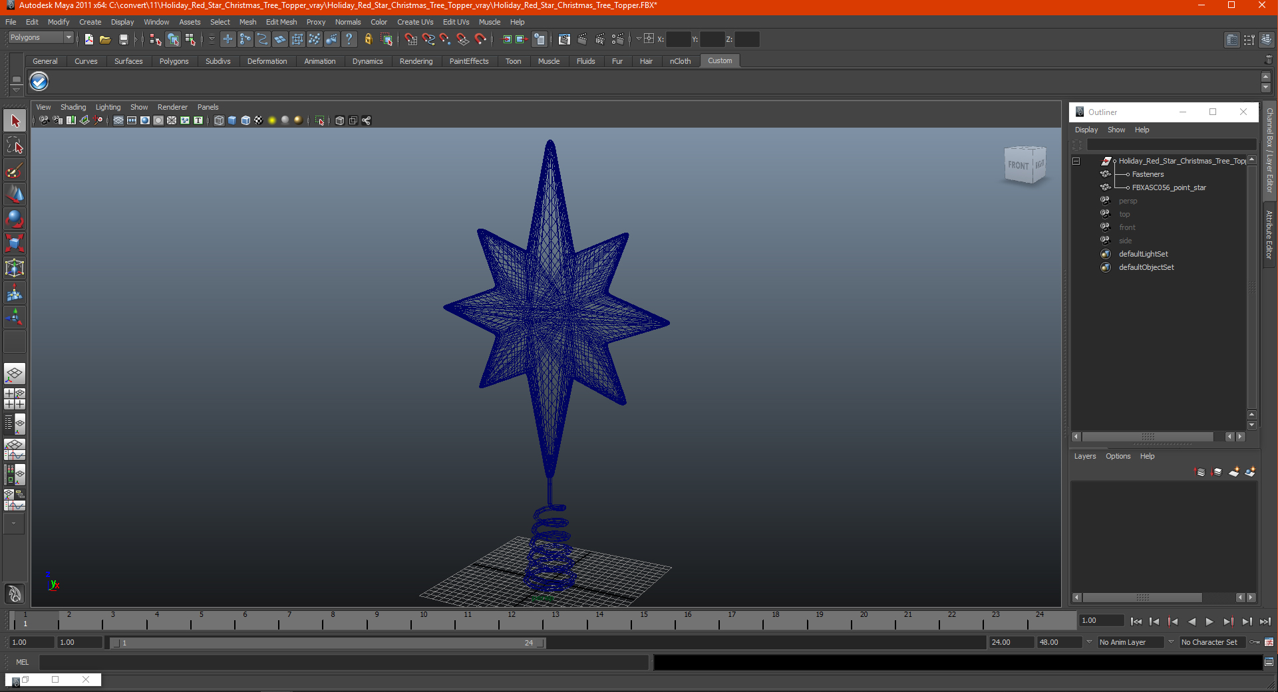The image size is (1278, 692).
Task: Click the Select Camera icon in panel toolbar
Action: click(x=44, y=120)
